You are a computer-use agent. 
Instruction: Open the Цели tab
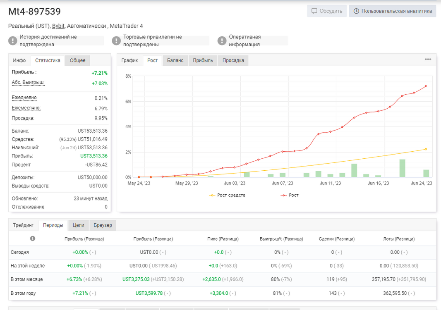coord(78,225)
